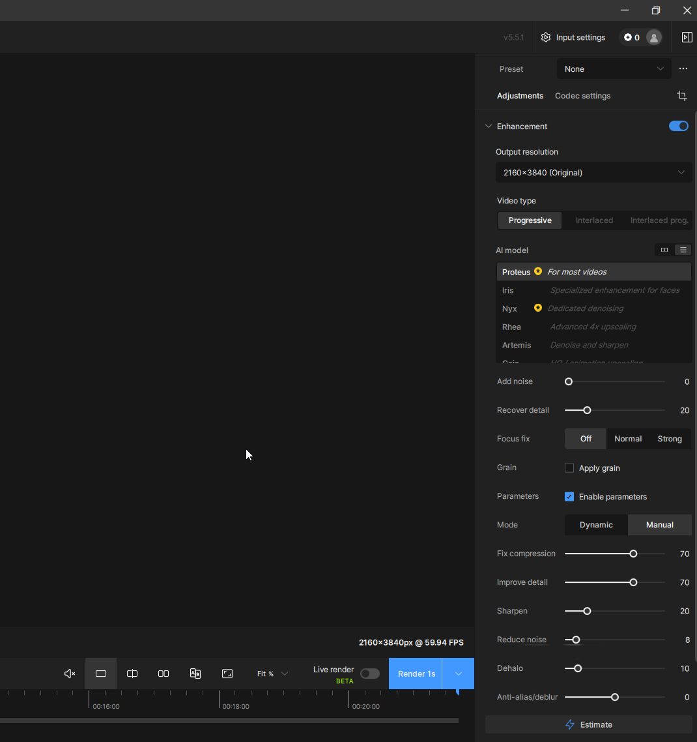
Task: Set Focus fix to Normal
Action: [x=628, y=439]
